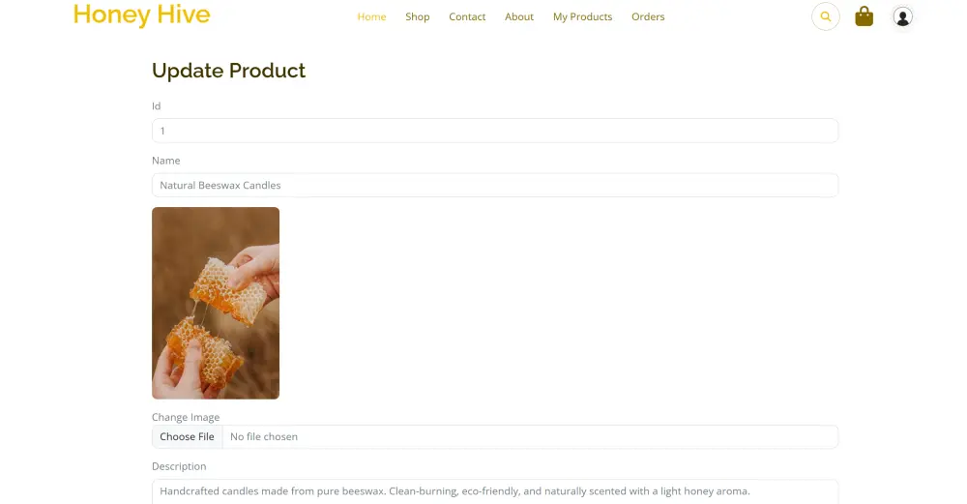Screen dimensions: 967x504
Task: Click the Id input field
Action: 494,131
